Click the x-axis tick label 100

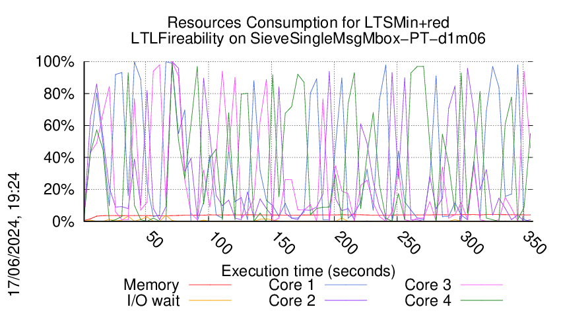tap(220, 243)
